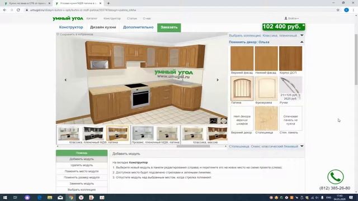Image resolution: width=358 pixels, height=201 pixels.
Task: Click the picture mode icon on render
Action: pos(214,121)
